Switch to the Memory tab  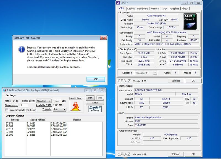(x=155, y=9)
